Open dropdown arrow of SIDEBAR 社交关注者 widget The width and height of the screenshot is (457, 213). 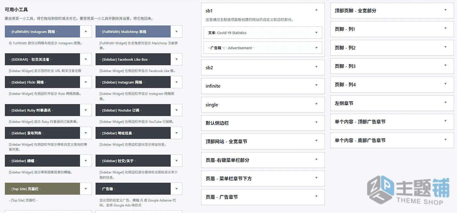[86, 59]
